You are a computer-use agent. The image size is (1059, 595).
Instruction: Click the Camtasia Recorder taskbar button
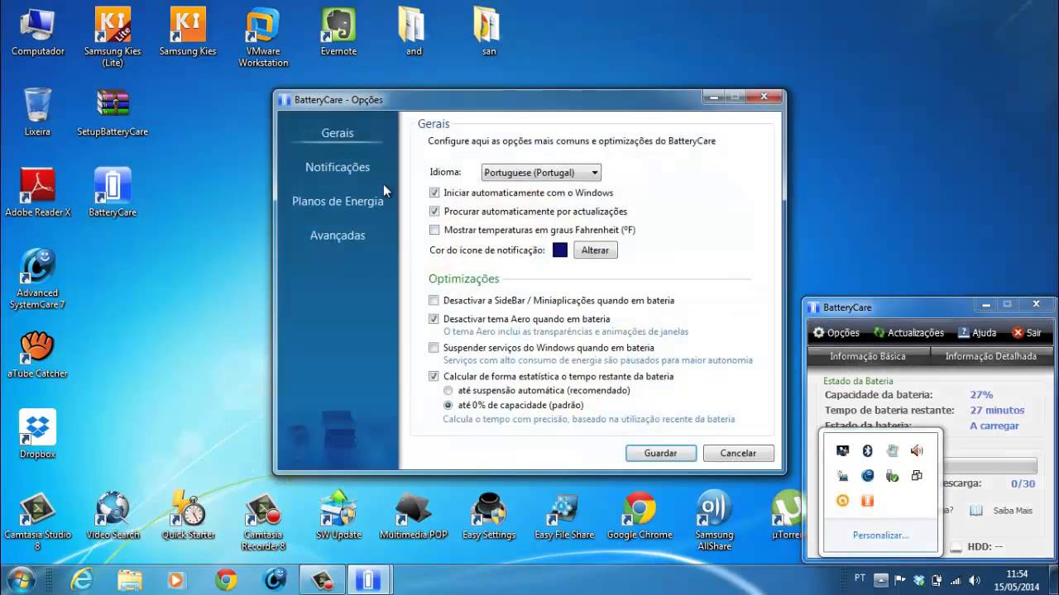(321, 580)
